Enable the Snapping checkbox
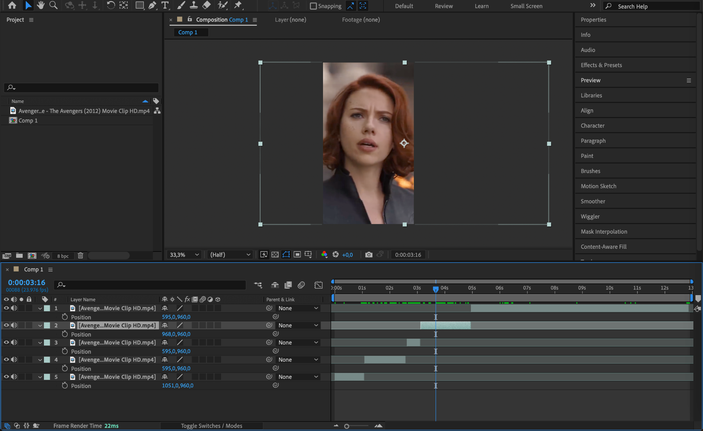 [313, 6]
